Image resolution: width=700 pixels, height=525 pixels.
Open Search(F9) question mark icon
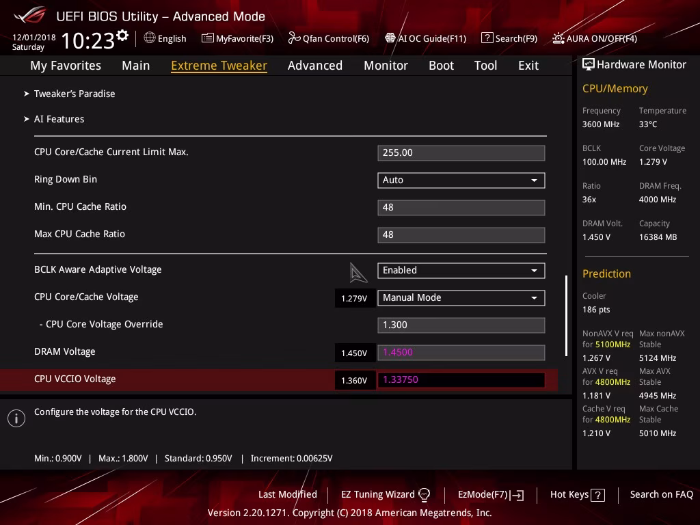[x=487, y=38]
